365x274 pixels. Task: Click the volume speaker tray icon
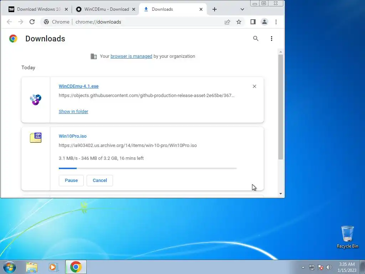point(329,267)
